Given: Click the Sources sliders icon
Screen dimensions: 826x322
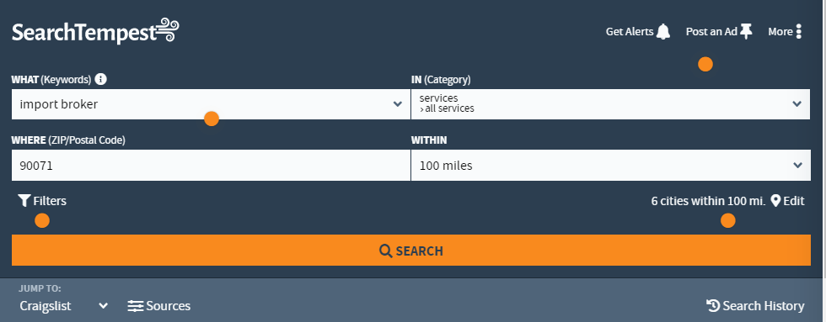Looking at the screenshot, I should tap(136, 306).
